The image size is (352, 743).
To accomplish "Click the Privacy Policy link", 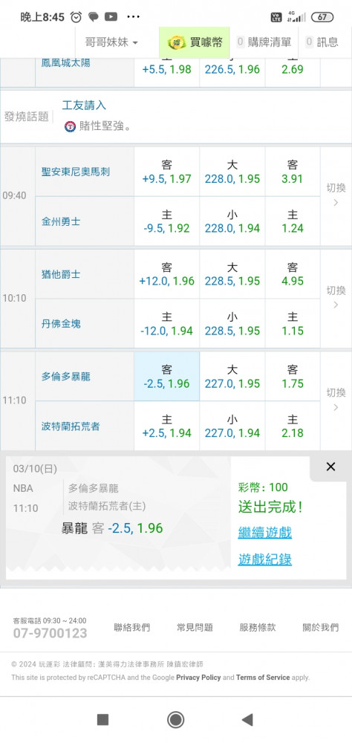I will (x=198, y=678).
